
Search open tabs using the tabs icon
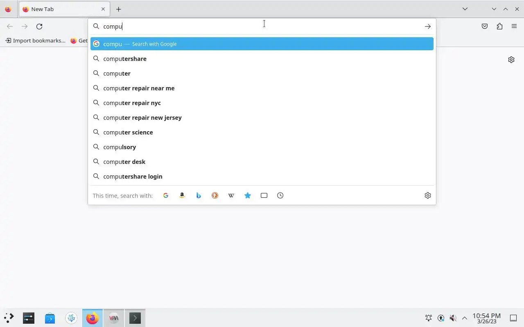tap(264, 195)
